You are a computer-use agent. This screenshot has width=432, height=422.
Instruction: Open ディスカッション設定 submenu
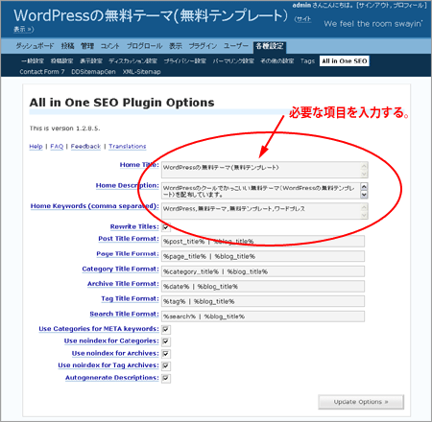pos(132,60)
